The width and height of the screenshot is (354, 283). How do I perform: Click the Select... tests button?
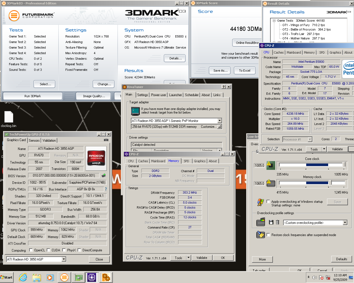(x=44, y=84)
